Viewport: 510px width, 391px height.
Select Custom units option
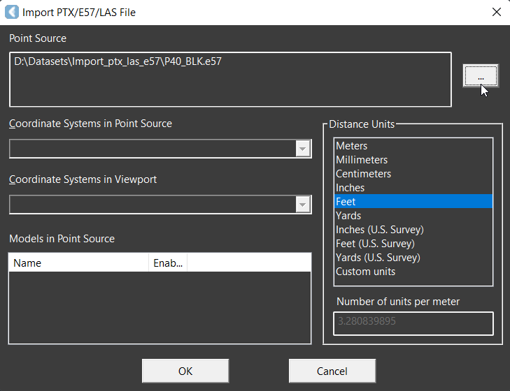365,272
